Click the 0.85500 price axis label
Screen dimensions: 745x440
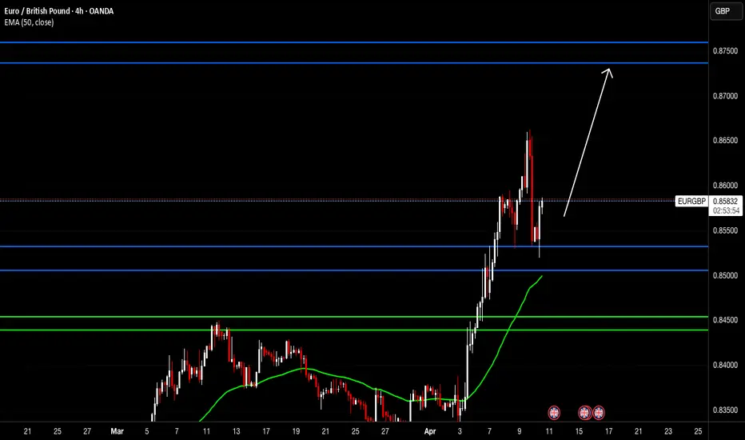click(x=725, y=230)
